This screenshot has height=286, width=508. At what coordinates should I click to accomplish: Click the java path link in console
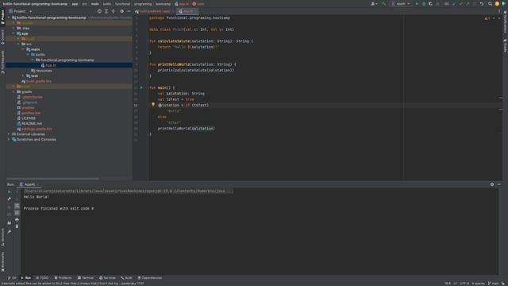pyautogui.click(x=128, y=191)
